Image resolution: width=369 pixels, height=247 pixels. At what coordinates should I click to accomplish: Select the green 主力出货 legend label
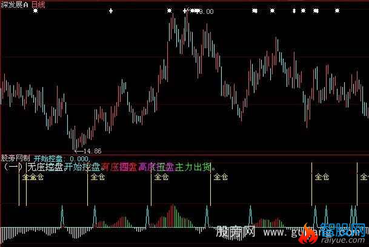pos(195,167)
